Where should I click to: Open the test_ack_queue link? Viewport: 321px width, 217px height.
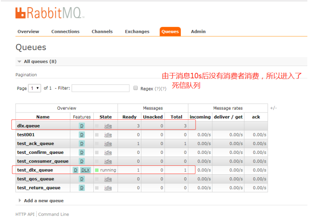tap(35, 144)
